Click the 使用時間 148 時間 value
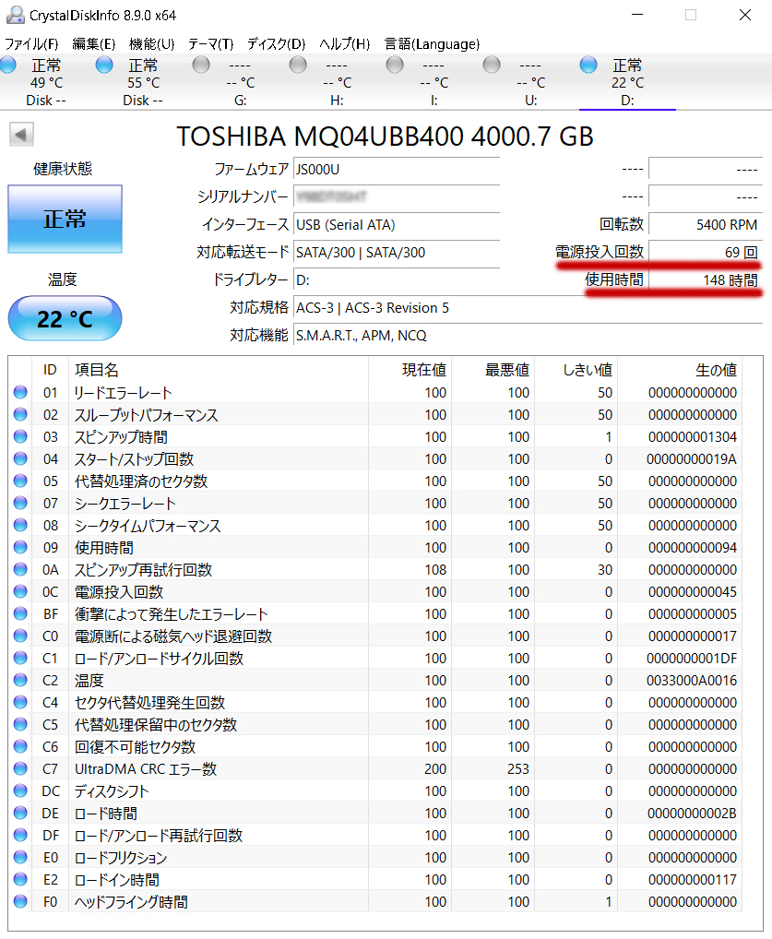Image resolution: width=772 pixels, height=939 pixels. (x=705, y=279)
